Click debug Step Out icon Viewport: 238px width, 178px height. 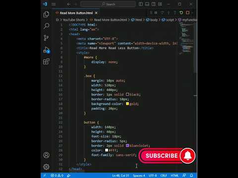point(175,13)
